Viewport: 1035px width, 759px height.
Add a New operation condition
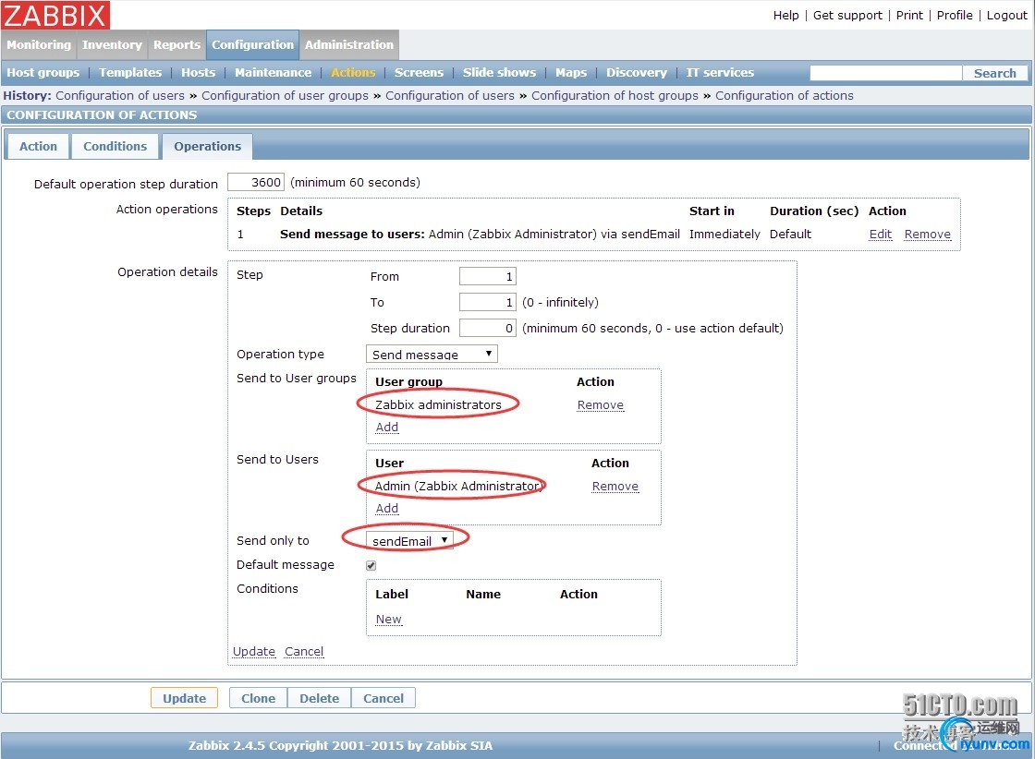click(x=388, y=620)
